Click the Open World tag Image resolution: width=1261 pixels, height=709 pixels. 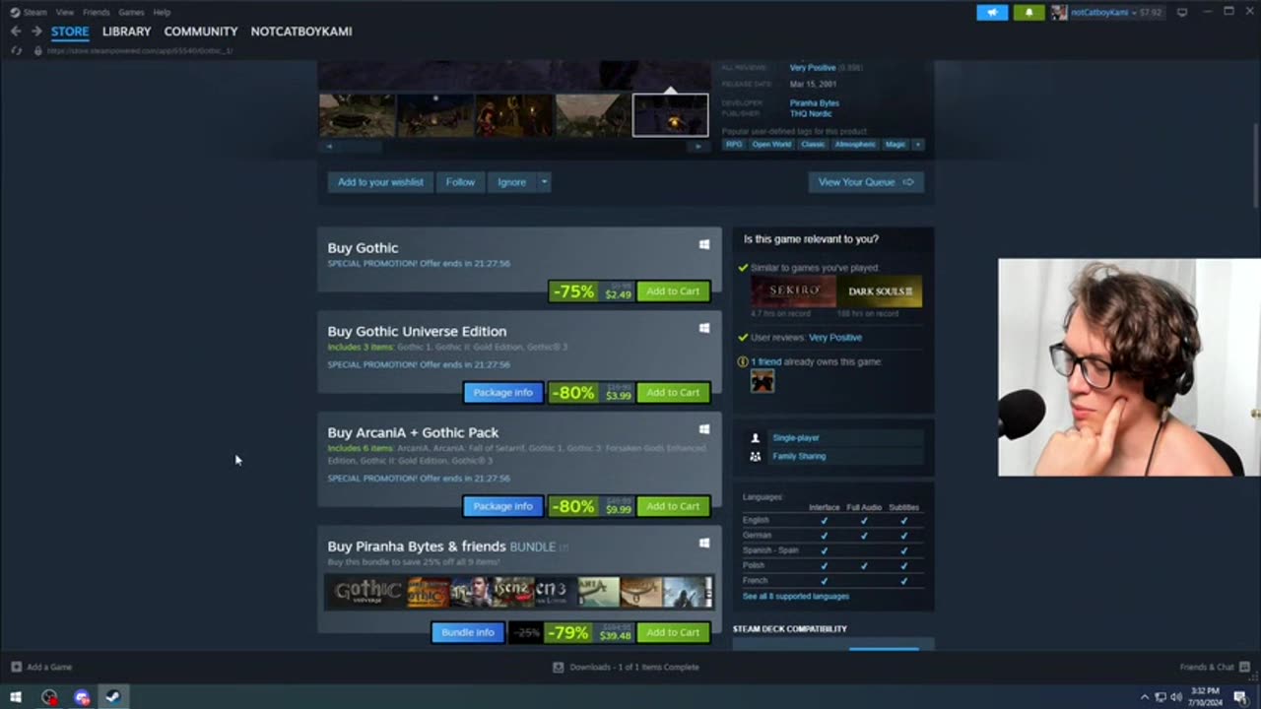[771, 145]
